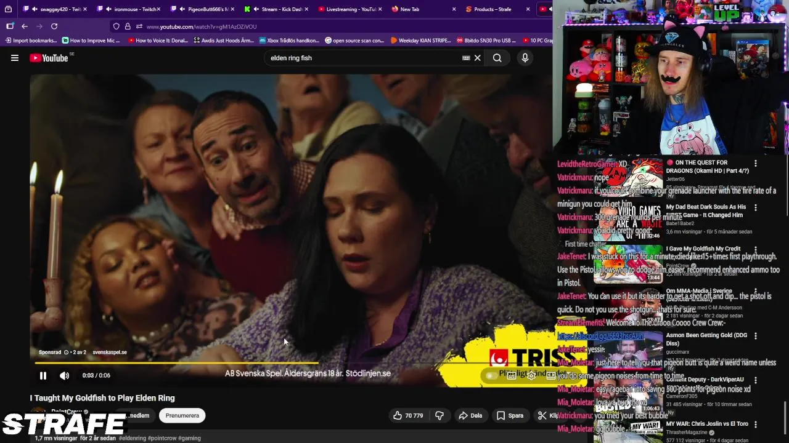
Task: Run the YouTube search with magnifier button
Action: (x=497, y=58)
